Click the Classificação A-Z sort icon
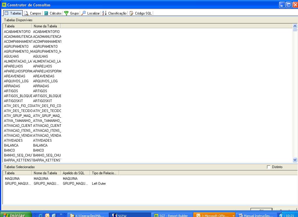Image resolution: width=298 pixels, height=217 pixels. point(104,13)
